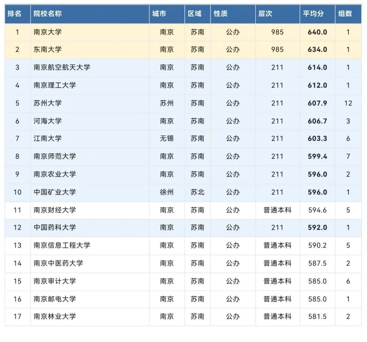The height and width of the screenshot is (342, 367).
Task: Select 中国矿业大学 in the list
Action: [55, 192]
